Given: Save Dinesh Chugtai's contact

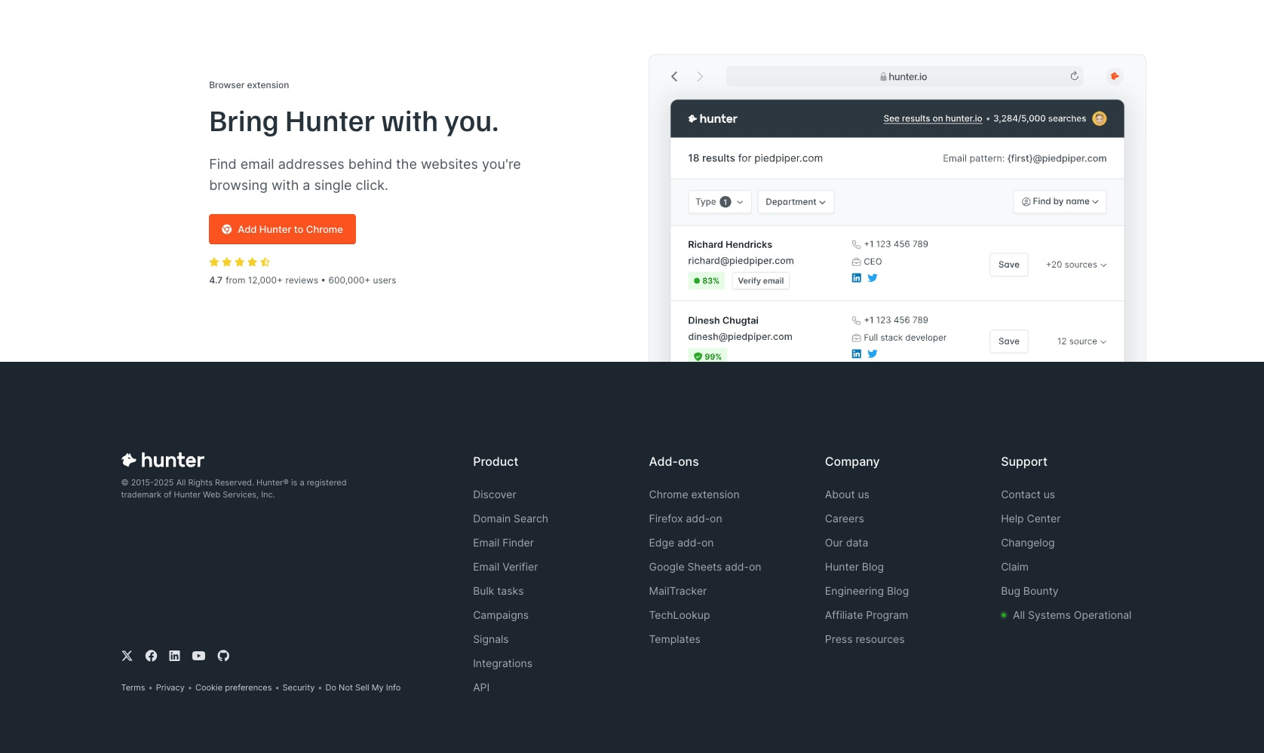Looking at the screenshot, I should click(1009, 341).
